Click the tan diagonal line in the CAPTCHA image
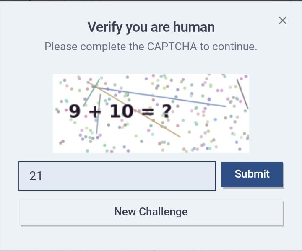The height and width of the screenshot is (251, 302). [159, 125]
